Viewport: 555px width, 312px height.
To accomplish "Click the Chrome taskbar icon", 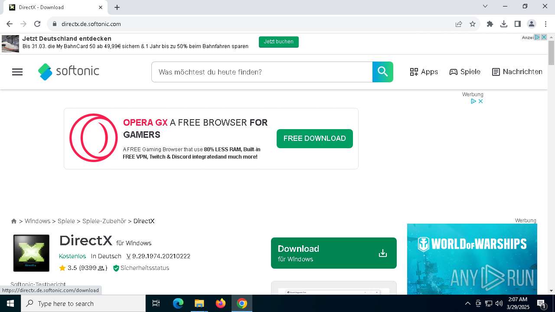I will (242, 303).
